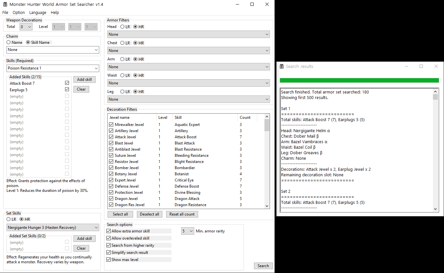444x273 pixels.
Task: Click the Botanist count value 4
Action: [x=241, y=174]
